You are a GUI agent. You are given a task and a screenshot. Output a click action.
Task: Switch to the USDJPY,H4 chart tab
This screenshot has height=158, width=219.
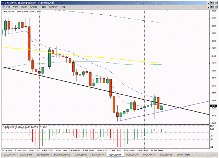coord(9,155)
